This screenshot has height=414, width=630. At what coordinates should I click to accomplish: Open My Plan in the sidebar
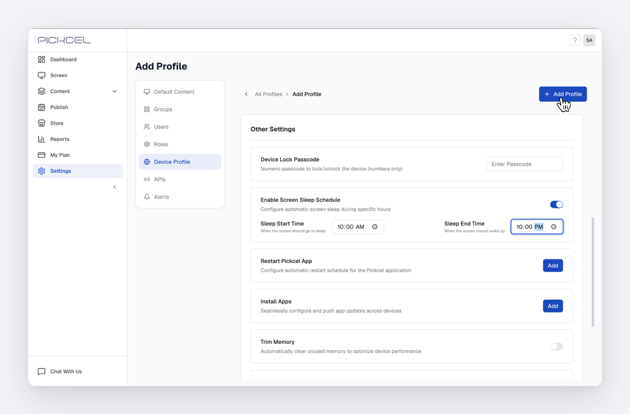pyautogui.click(x=78, y=155)
